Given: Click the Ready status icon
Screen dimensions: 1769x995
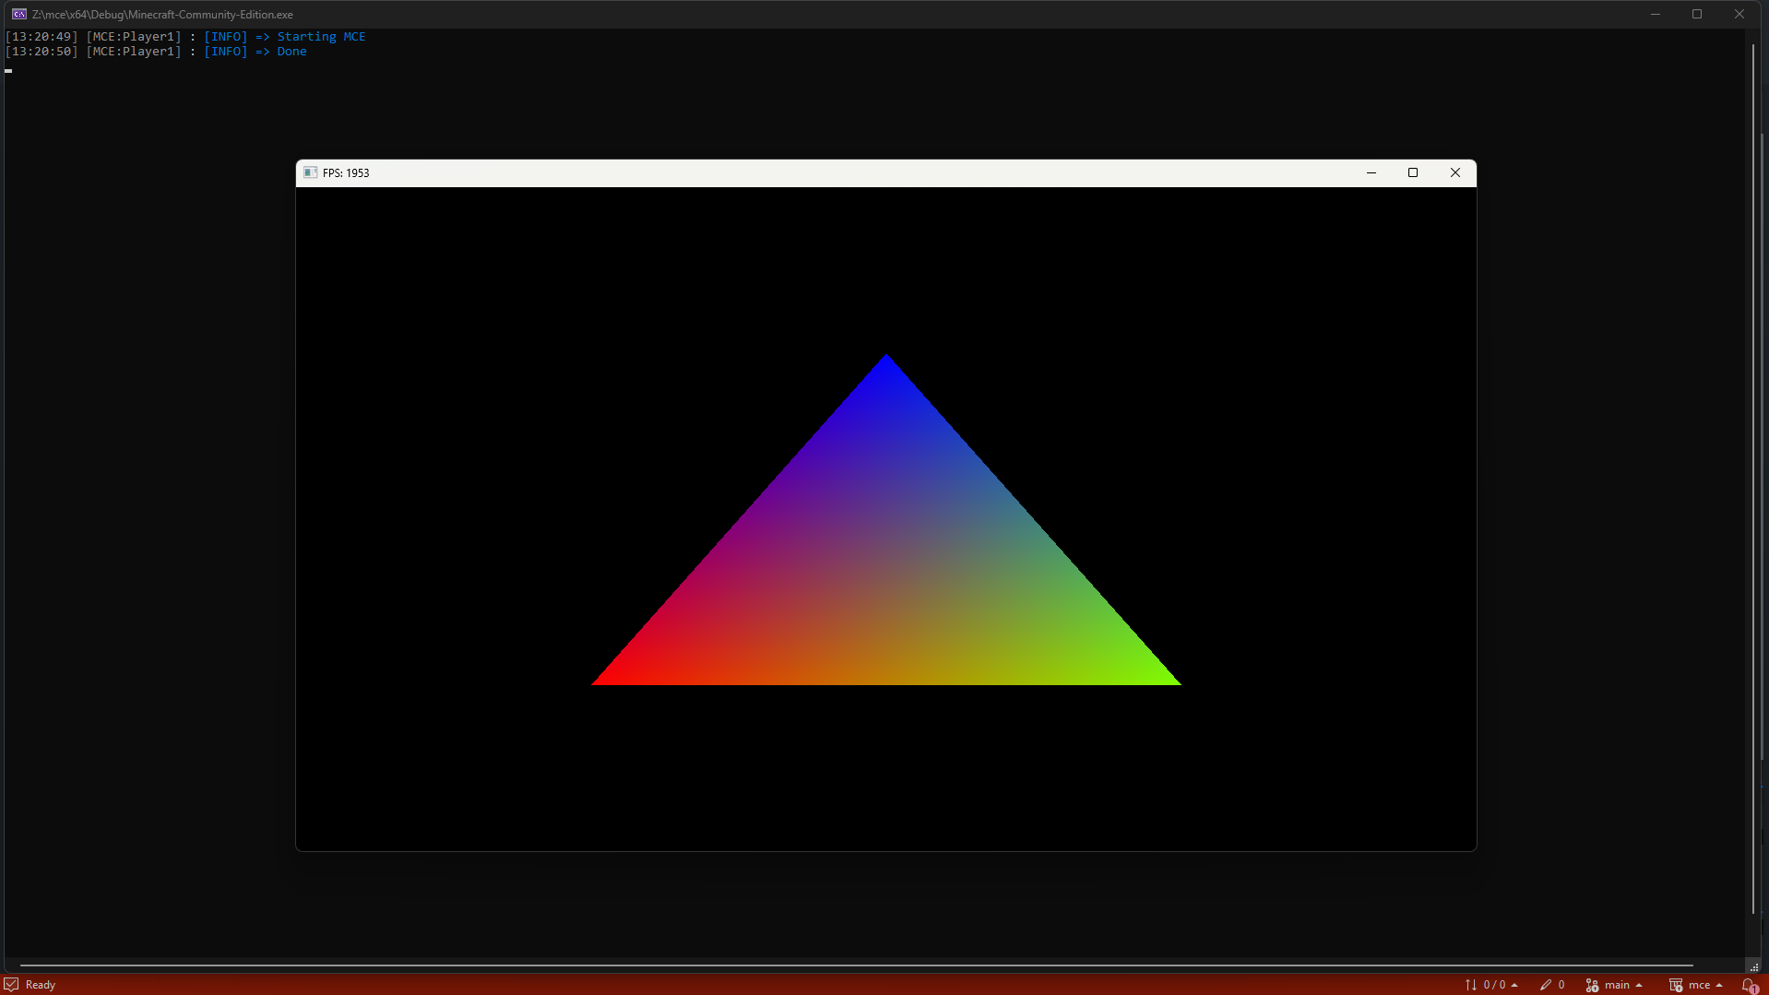Looking at the screenshot, I should click(11, 984).
